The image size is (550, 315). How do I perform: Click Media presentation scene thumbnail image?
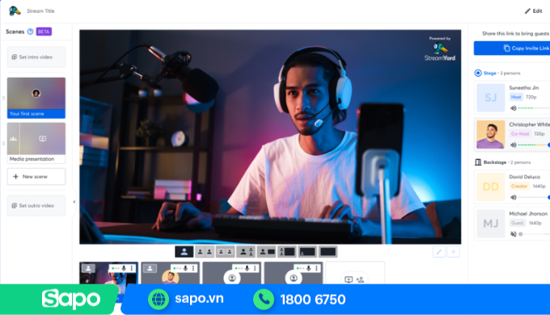(36, 139)
